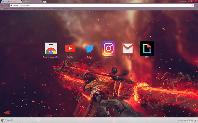Open the Сервисы apps bookmark shortcut
This screenshot has height=123, width=198.
pyautogui.click(x=5, y=9)
